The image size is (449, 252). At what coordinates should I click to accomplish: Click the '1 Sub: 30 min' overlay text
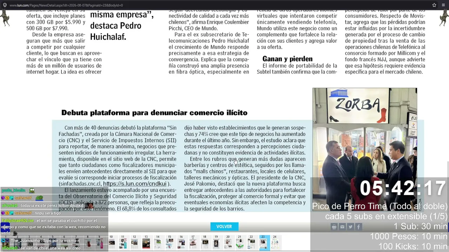click(420, 226)
